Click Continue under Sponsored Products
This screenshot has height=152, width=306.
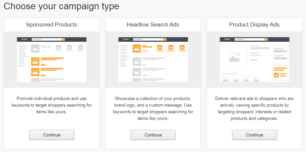pos(52,135)
